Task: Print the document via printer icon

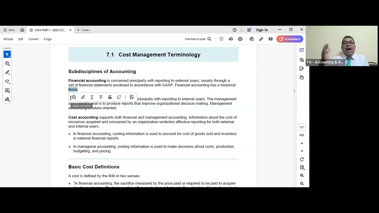Action: click(240, 39)
